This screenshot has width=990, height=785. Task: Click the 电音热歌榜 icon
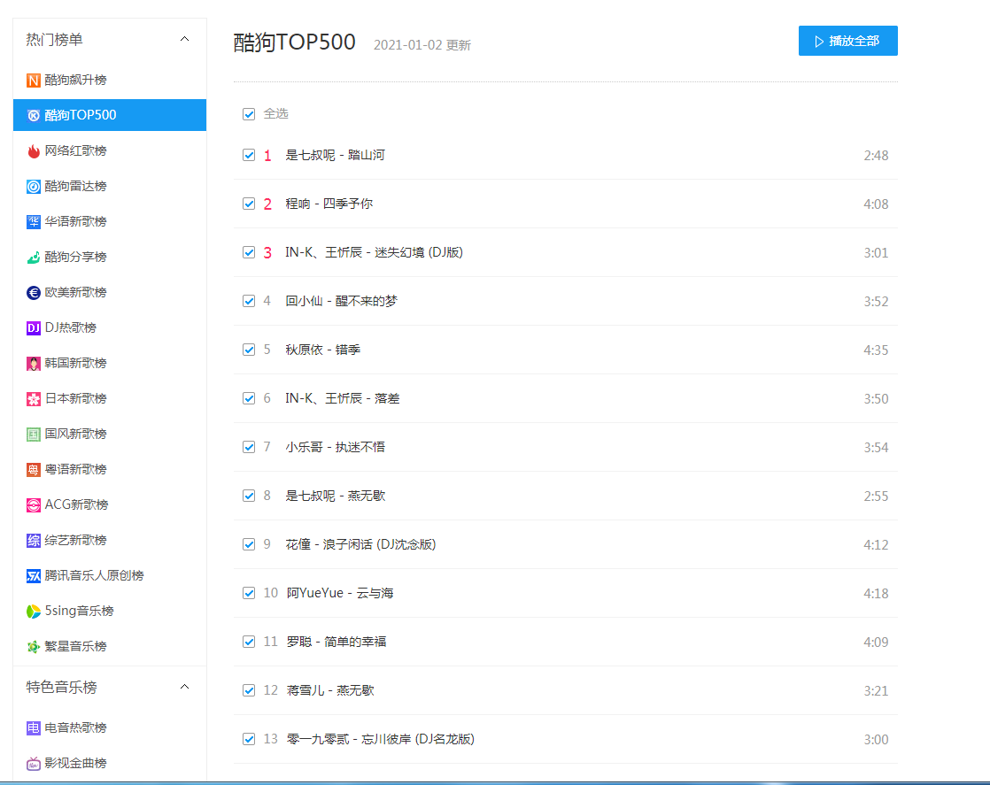click(x=34, y=727)
